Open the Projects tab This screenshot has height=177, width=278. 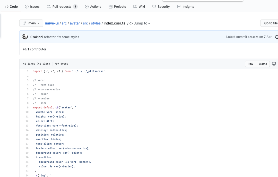pos(117,7)
